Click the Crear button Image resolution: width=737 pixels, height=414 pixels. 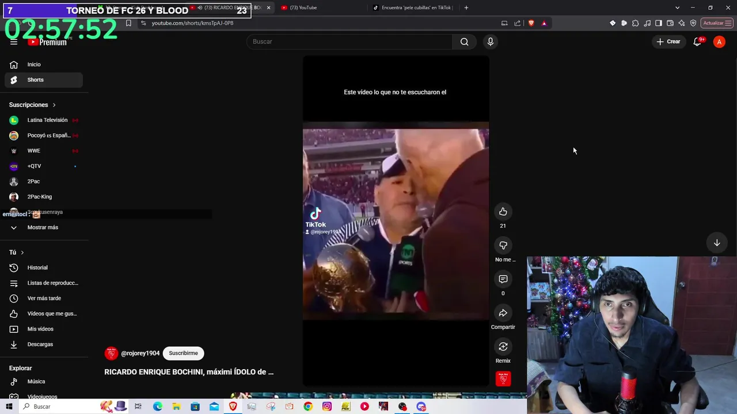pyautogui.click(x=668, y=41)
